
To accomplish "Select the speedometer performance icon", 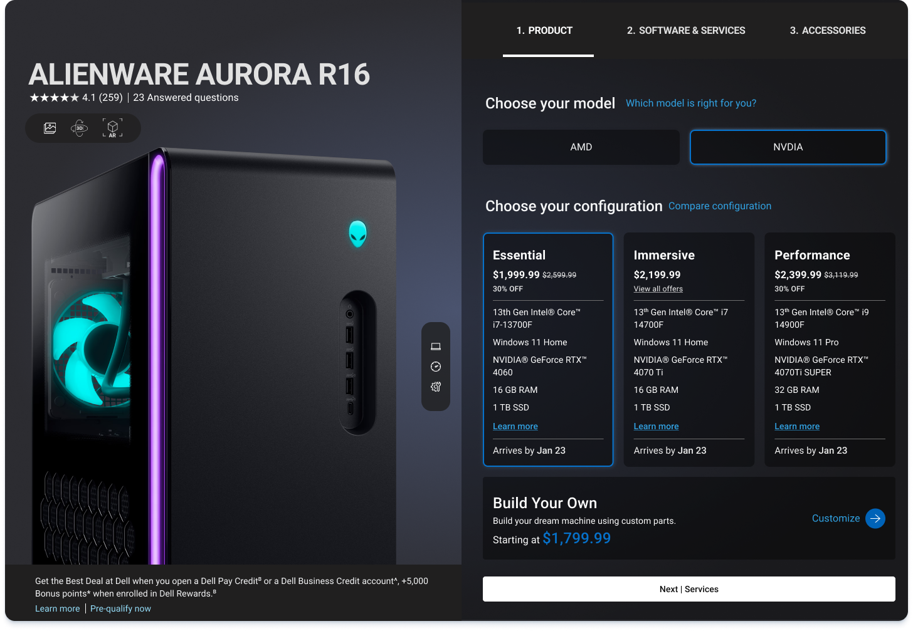I will tap(436, 367).
